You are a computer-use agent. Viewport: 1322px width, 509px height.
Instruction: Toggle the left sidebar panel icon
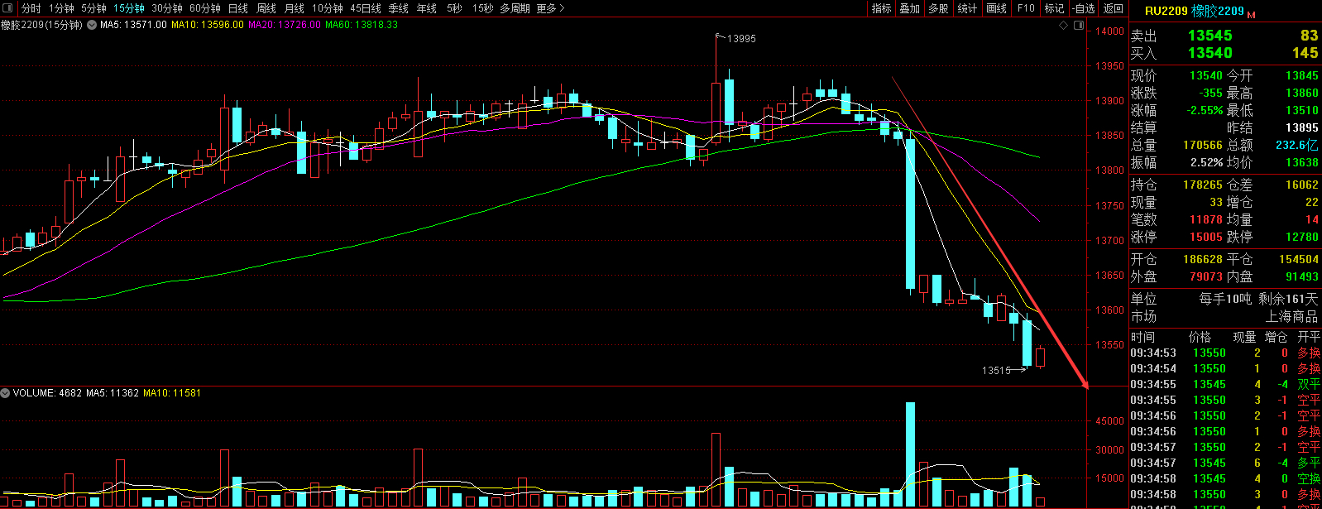click(x=7, y=8)
